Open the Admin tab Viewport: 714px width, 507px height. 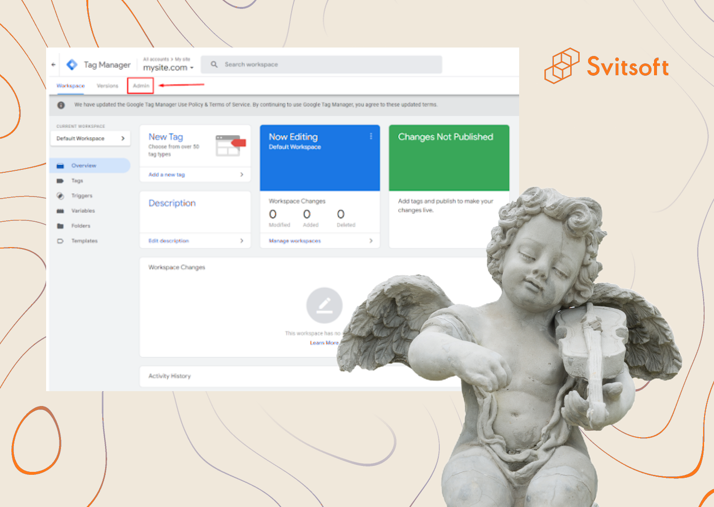pyautogui.click(x=141, y=86)
